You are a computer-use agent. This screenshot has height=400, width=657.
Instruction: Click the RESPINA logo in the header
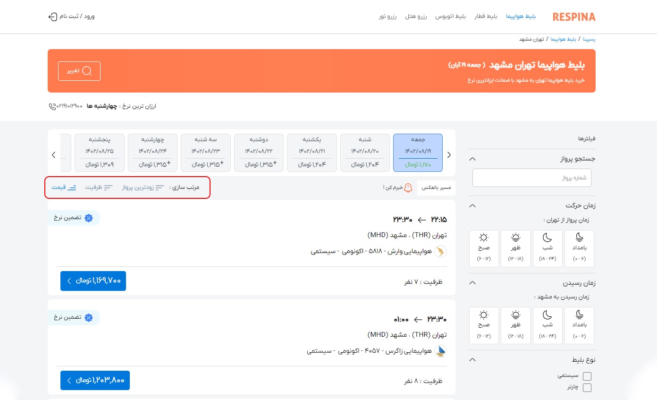(x=574, y=16)
